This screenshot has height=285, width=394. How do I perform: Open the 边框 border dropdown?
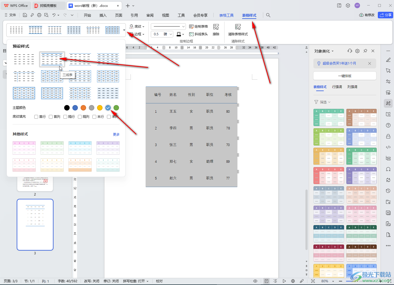tap(137, 34)
